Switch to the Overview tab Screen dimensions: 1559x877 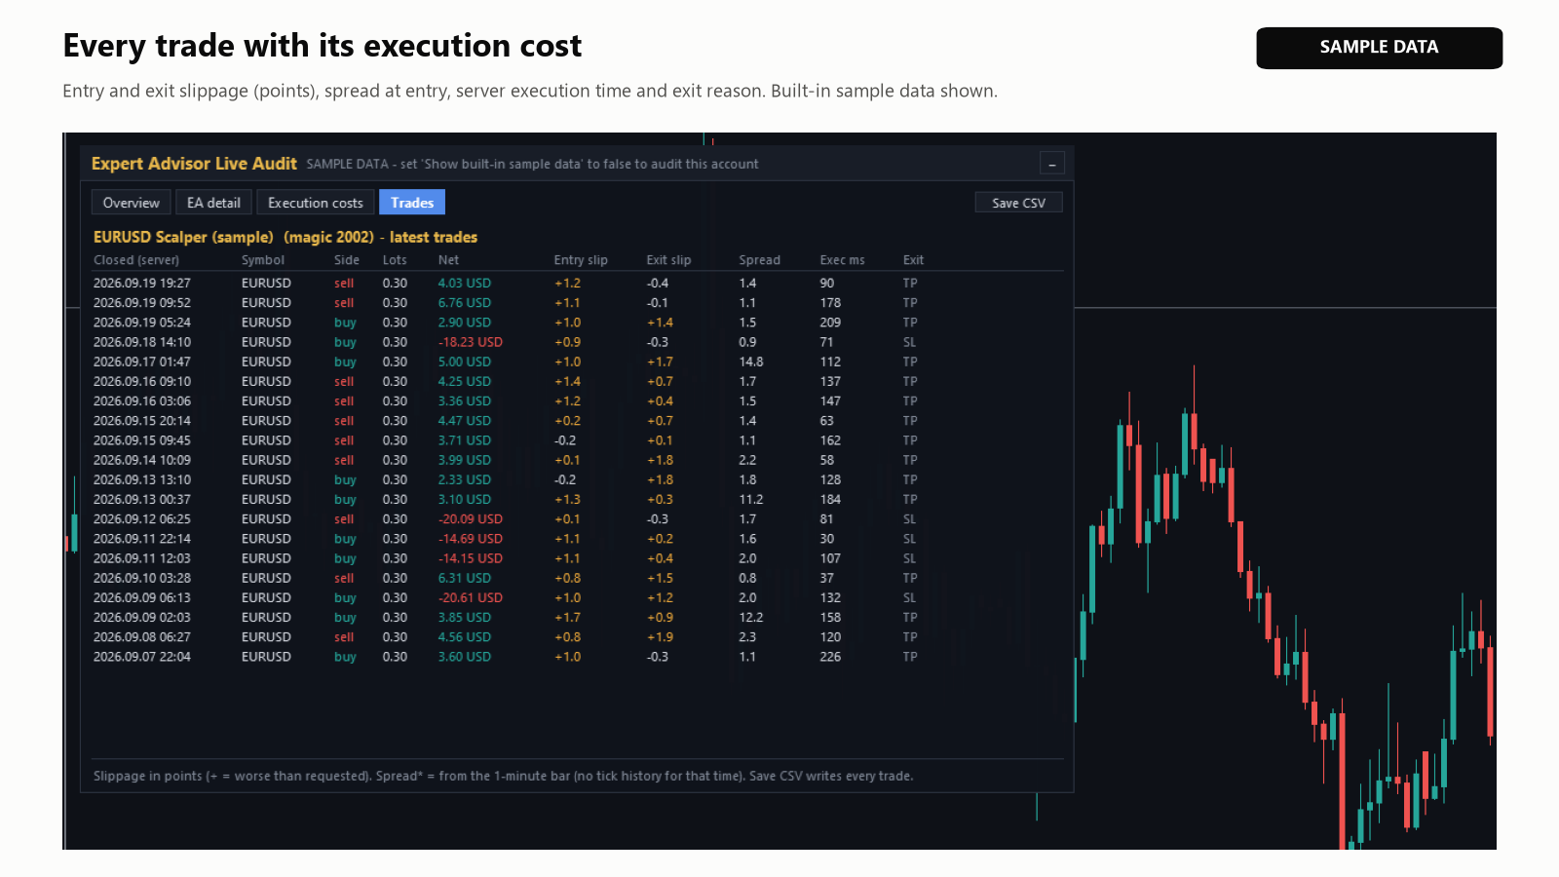(x=132, y=203)
